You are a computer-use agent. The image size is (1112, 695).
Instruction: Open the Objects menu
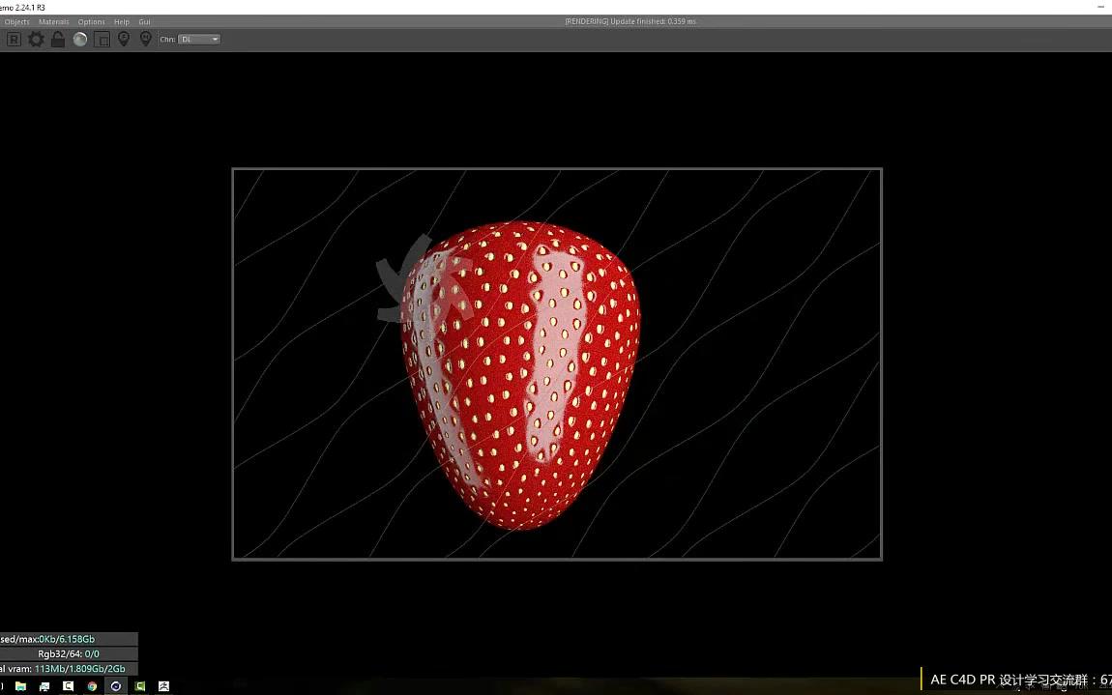pos(16,21)
